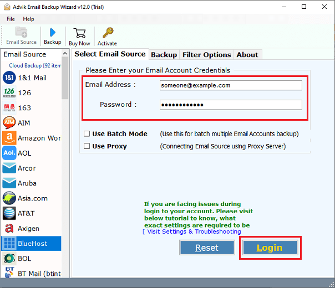Open the About tab
Screen dimensions: 335x288
click(247, 55)
